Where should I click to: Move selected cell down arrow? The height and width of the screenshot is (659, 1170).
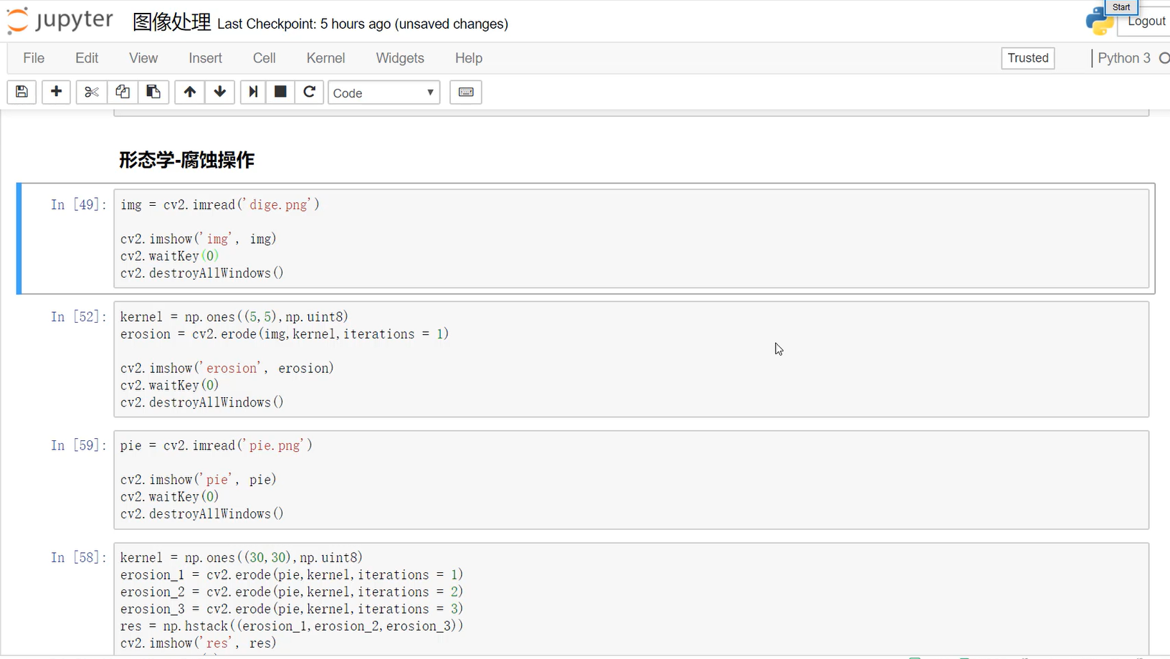point(220,92)
